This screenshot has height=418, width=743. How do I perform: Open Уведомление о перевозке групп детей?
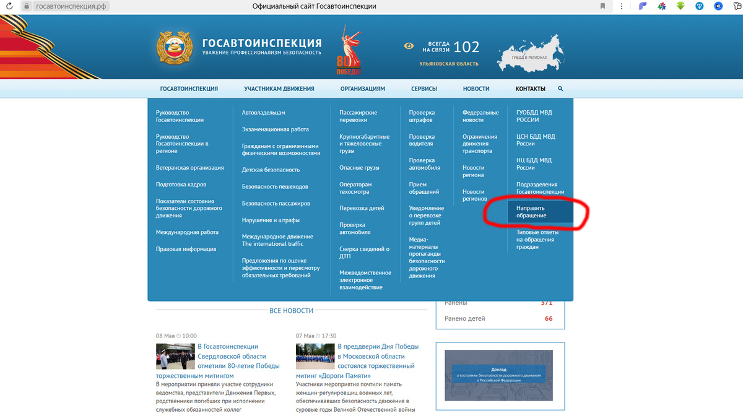pyautogui.click(x=427, y=216)
